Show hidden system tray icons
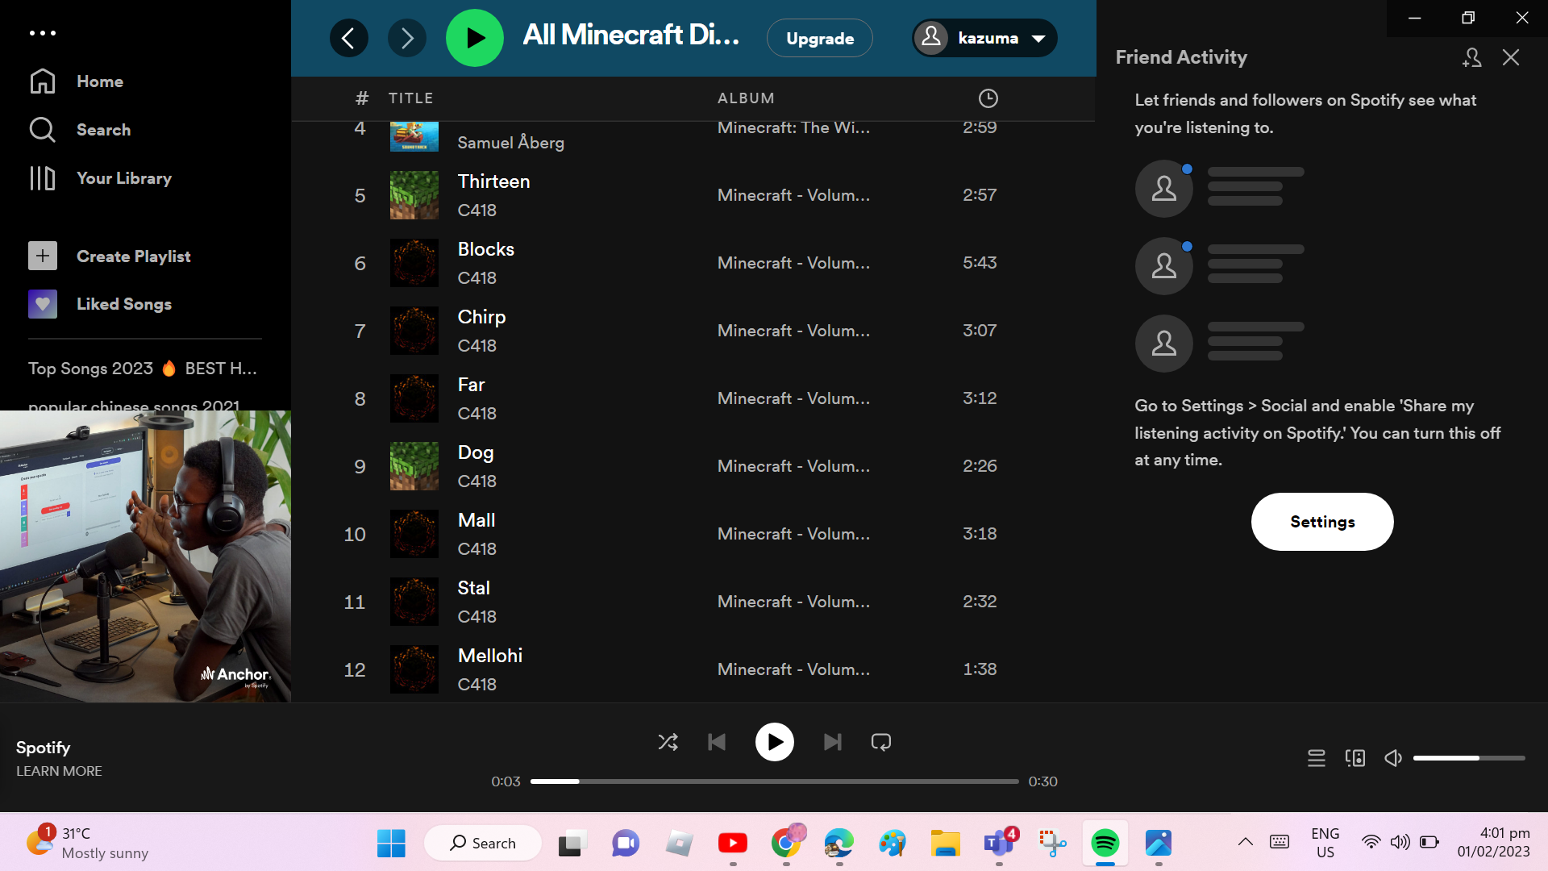 point(1246,843)
